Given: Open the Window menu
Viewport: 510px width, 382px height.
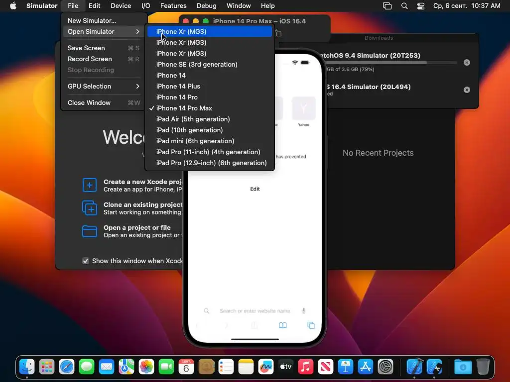Looking at the screenshot, I should [239, 6].
